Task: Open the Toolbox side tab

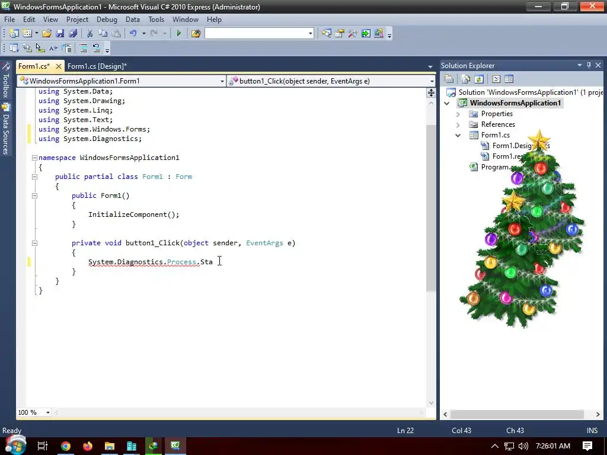Action: pos(5,81)
